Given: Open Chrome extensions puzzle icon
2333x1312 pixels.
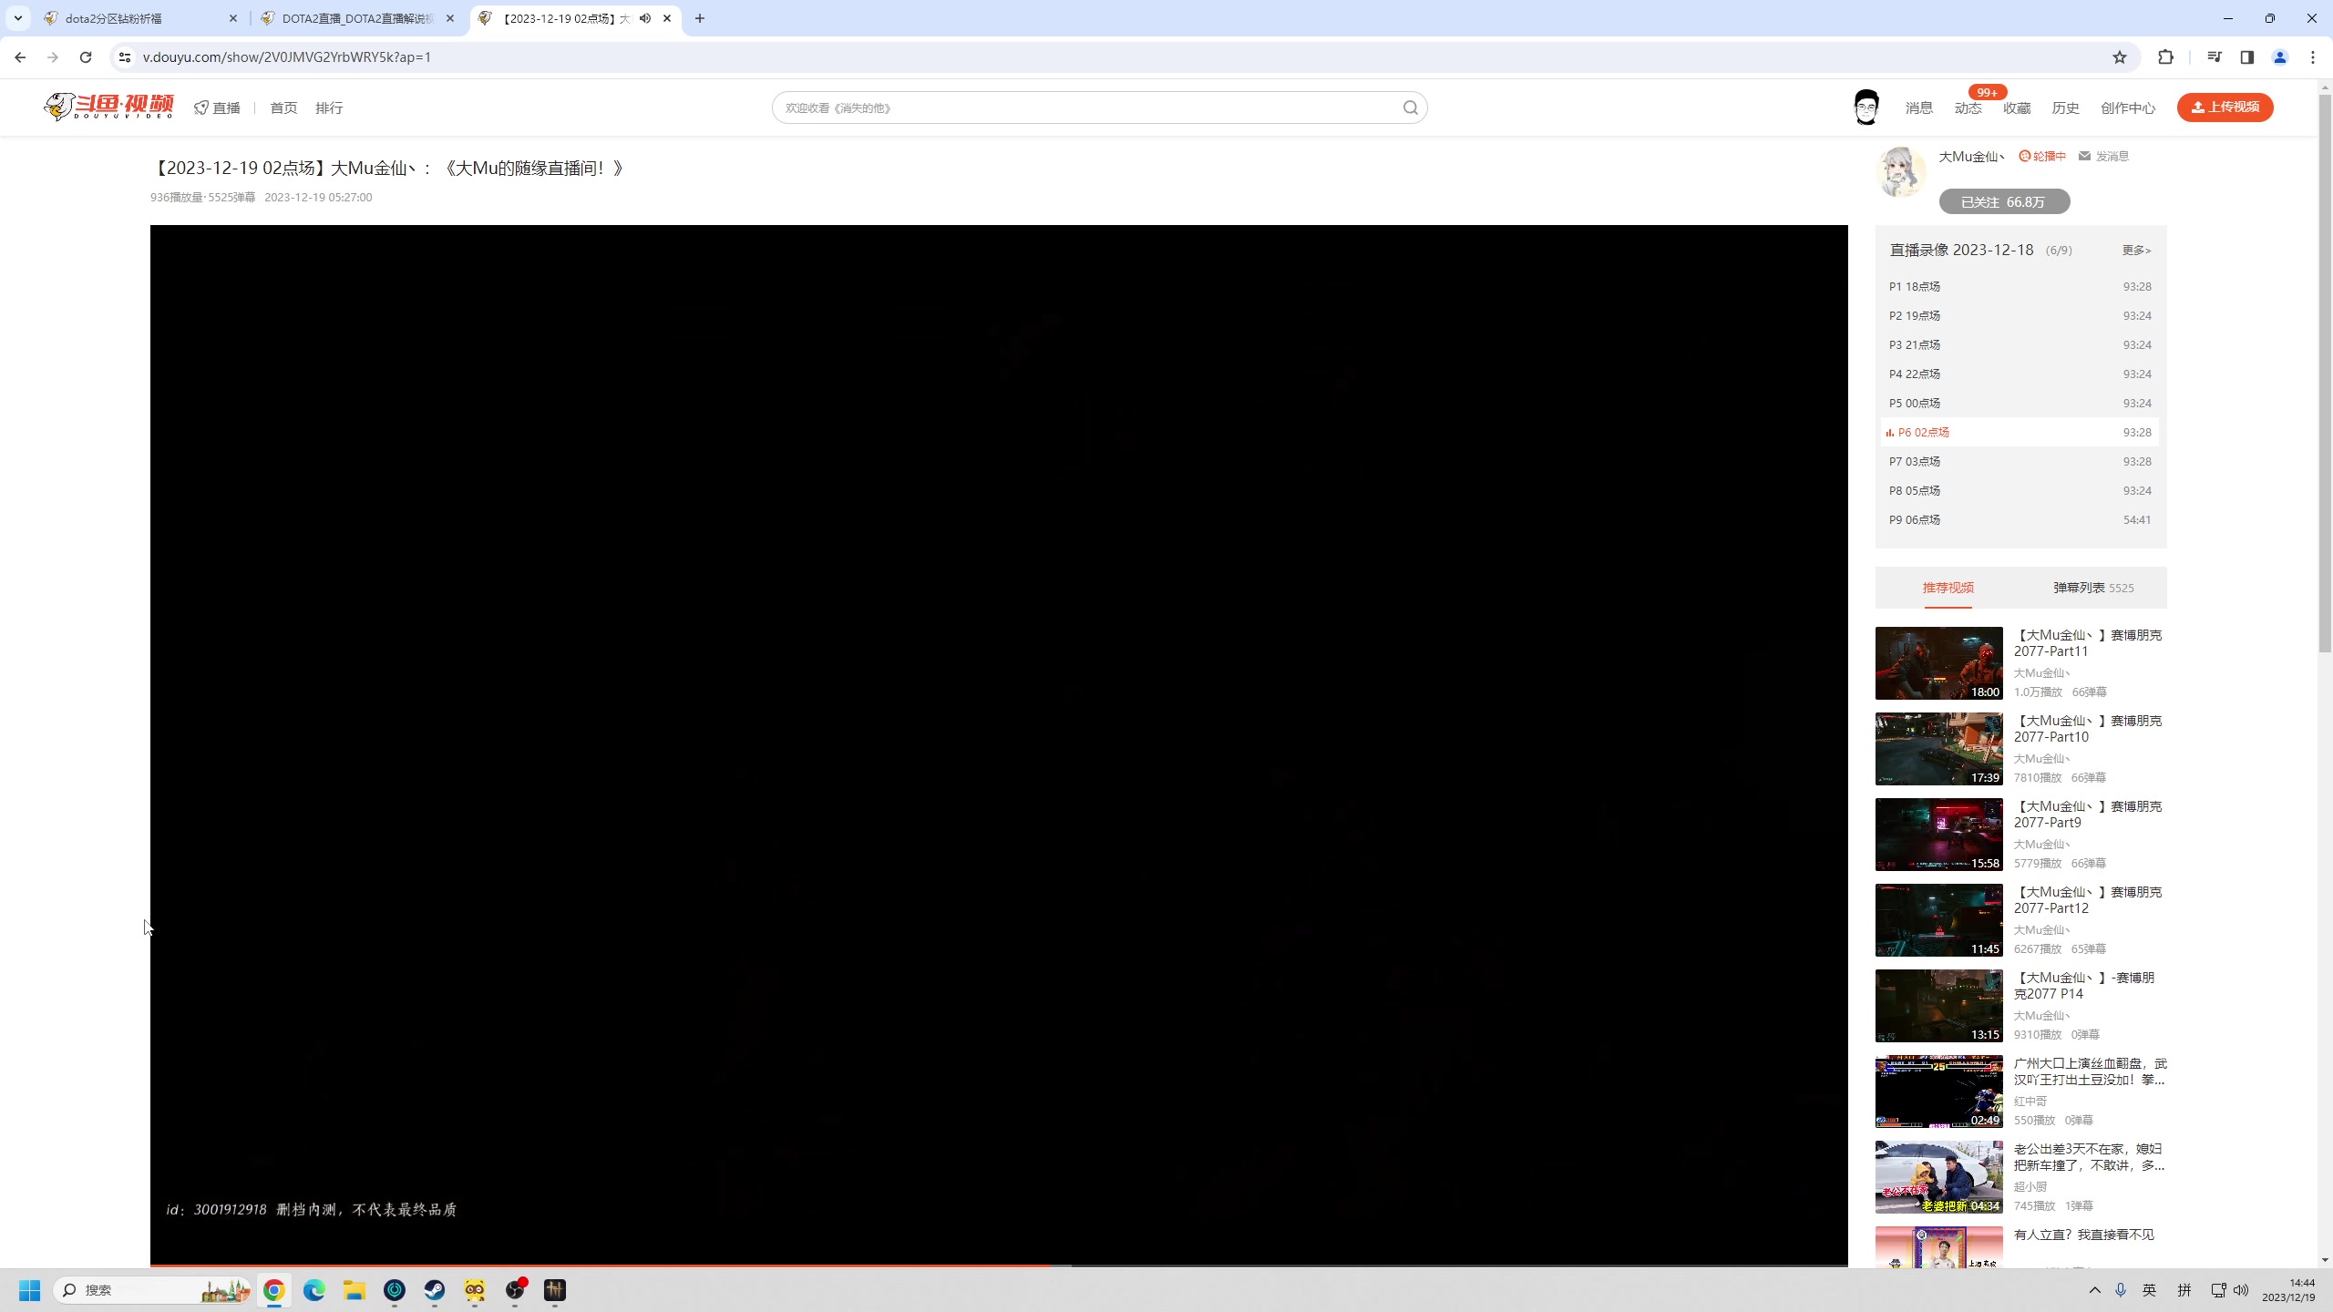Looking at the screenshot, I should point(2166,57).
